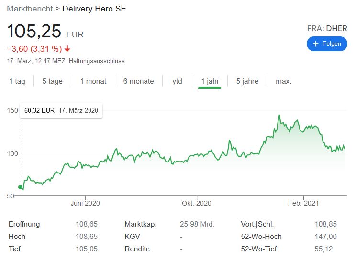The height and width of the screenshot is (260, 356).
Task: Click the 52-Wo-Hoch value 147,00
Action: pos(325,237)
